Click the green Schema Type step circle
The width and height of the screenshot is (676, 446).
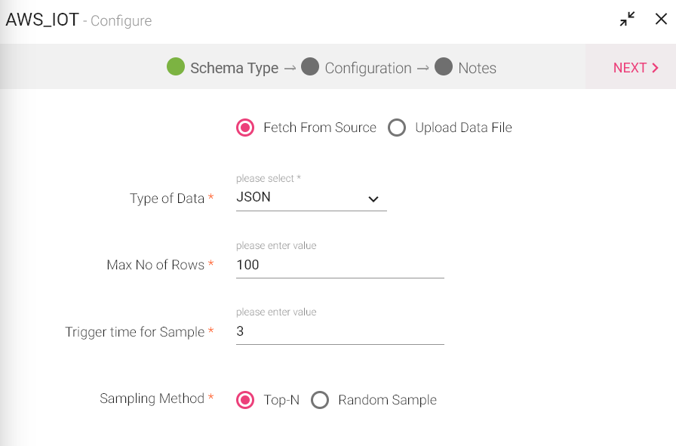[176, 66]
